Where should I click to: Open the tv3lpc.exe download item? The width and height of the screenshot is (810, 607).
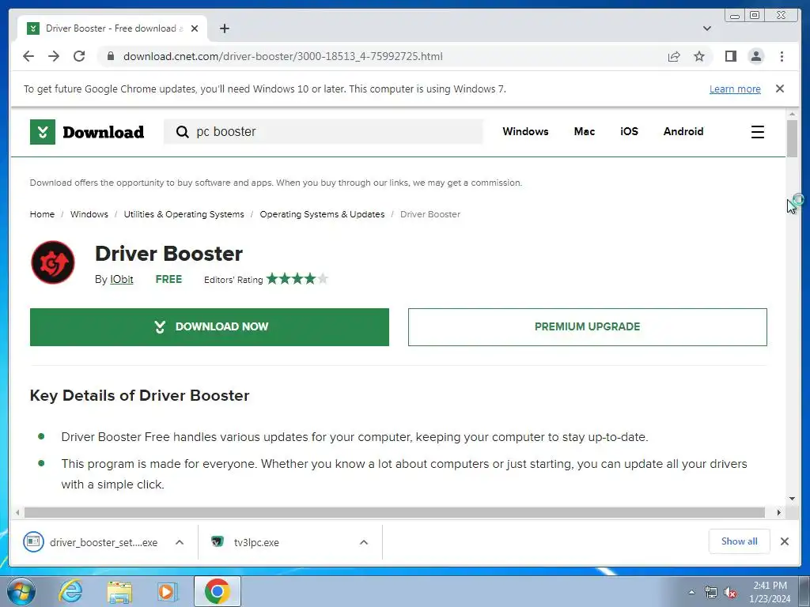[x=246, y=542]
